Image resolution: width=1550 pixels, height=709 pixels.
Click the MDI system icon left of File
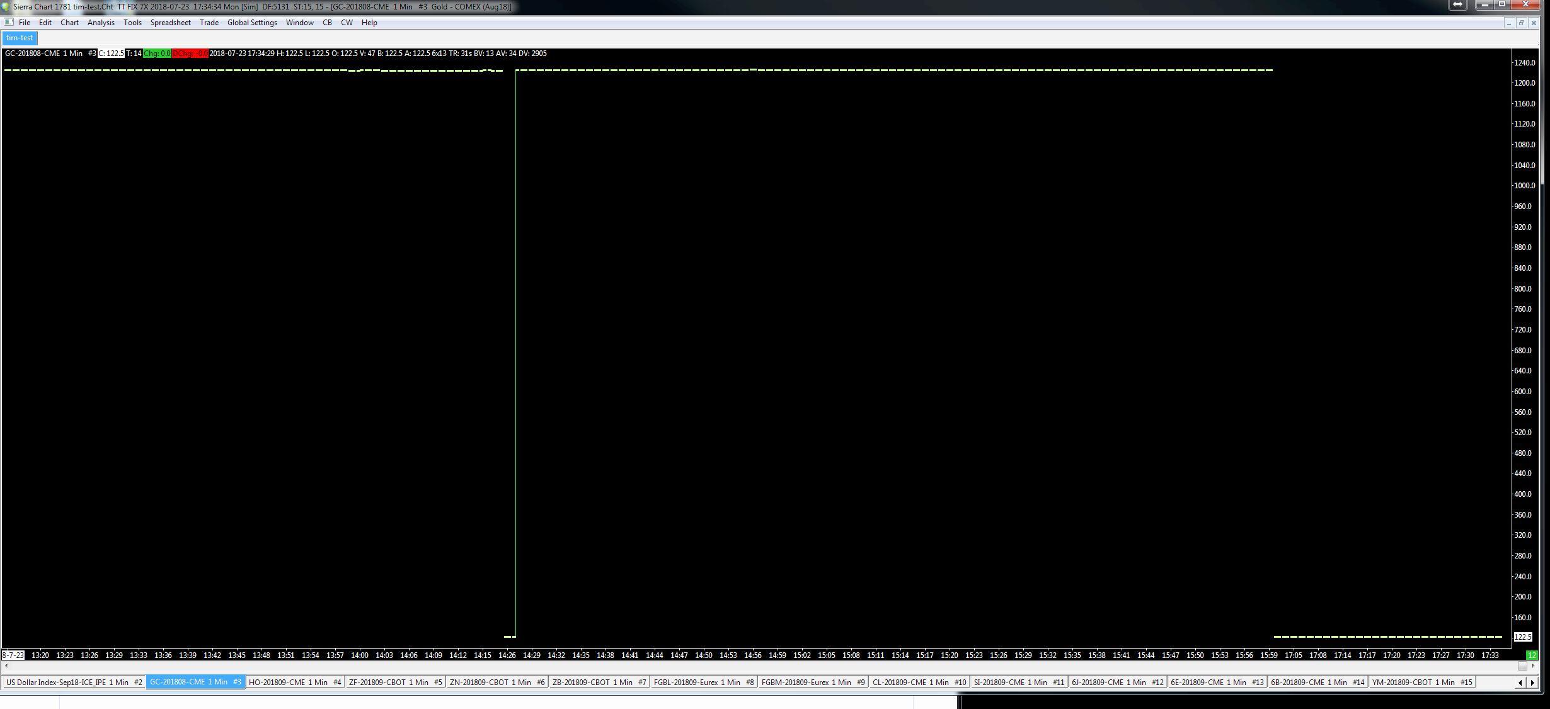9,22
